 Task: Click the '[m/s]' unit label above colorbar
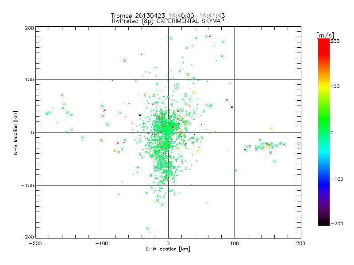(325, 35)
